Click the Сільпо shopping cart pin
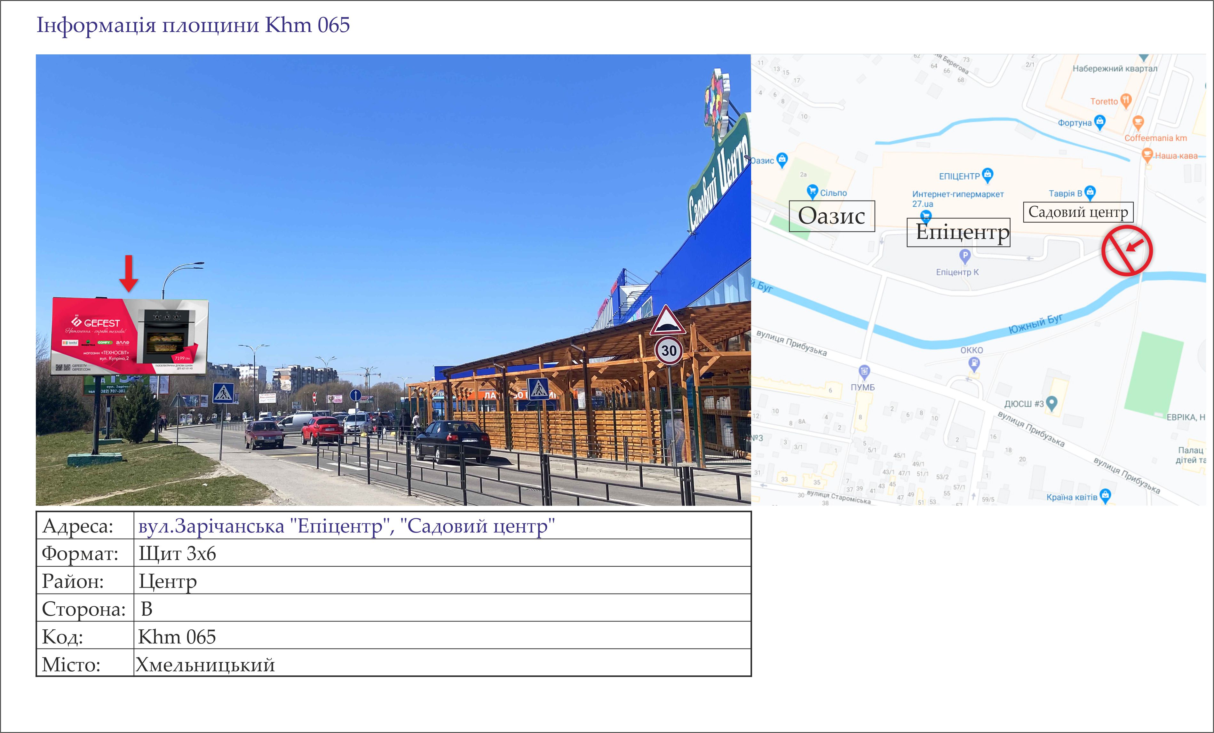This screenshot has width=1214, height=733. [x=813, y=192]
